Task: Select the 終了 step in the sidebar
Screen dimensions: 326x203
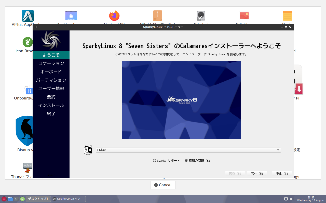Action: tap(51, 114)
